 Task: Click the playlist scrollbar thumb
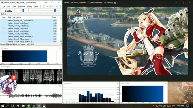(61, 29)
